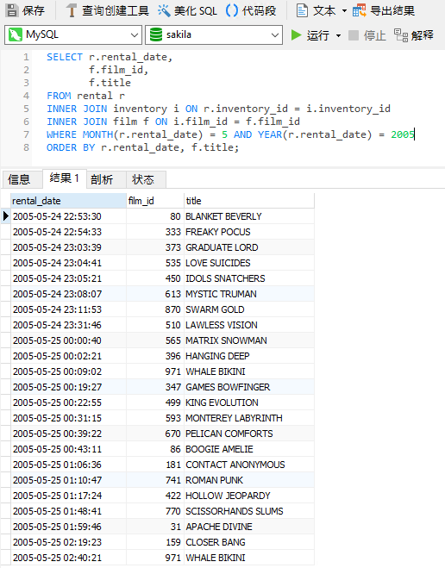This screenshot has height=568, width=445.
Task: Click the grey Stop square icon
Action: tap(354, 35)
